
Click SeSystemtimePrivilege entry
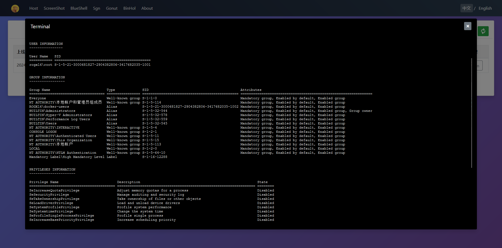(x=51, y=211)
